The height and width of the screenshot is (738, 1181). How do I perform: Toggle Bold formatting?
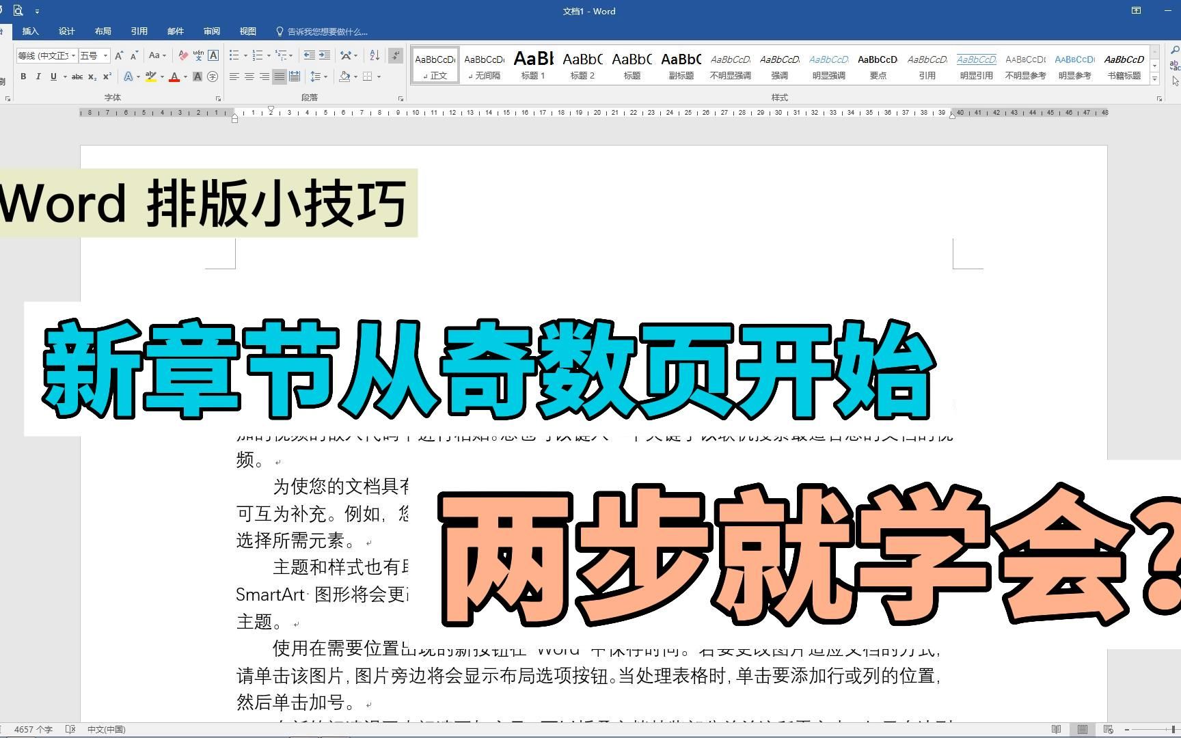pos(23,77)
